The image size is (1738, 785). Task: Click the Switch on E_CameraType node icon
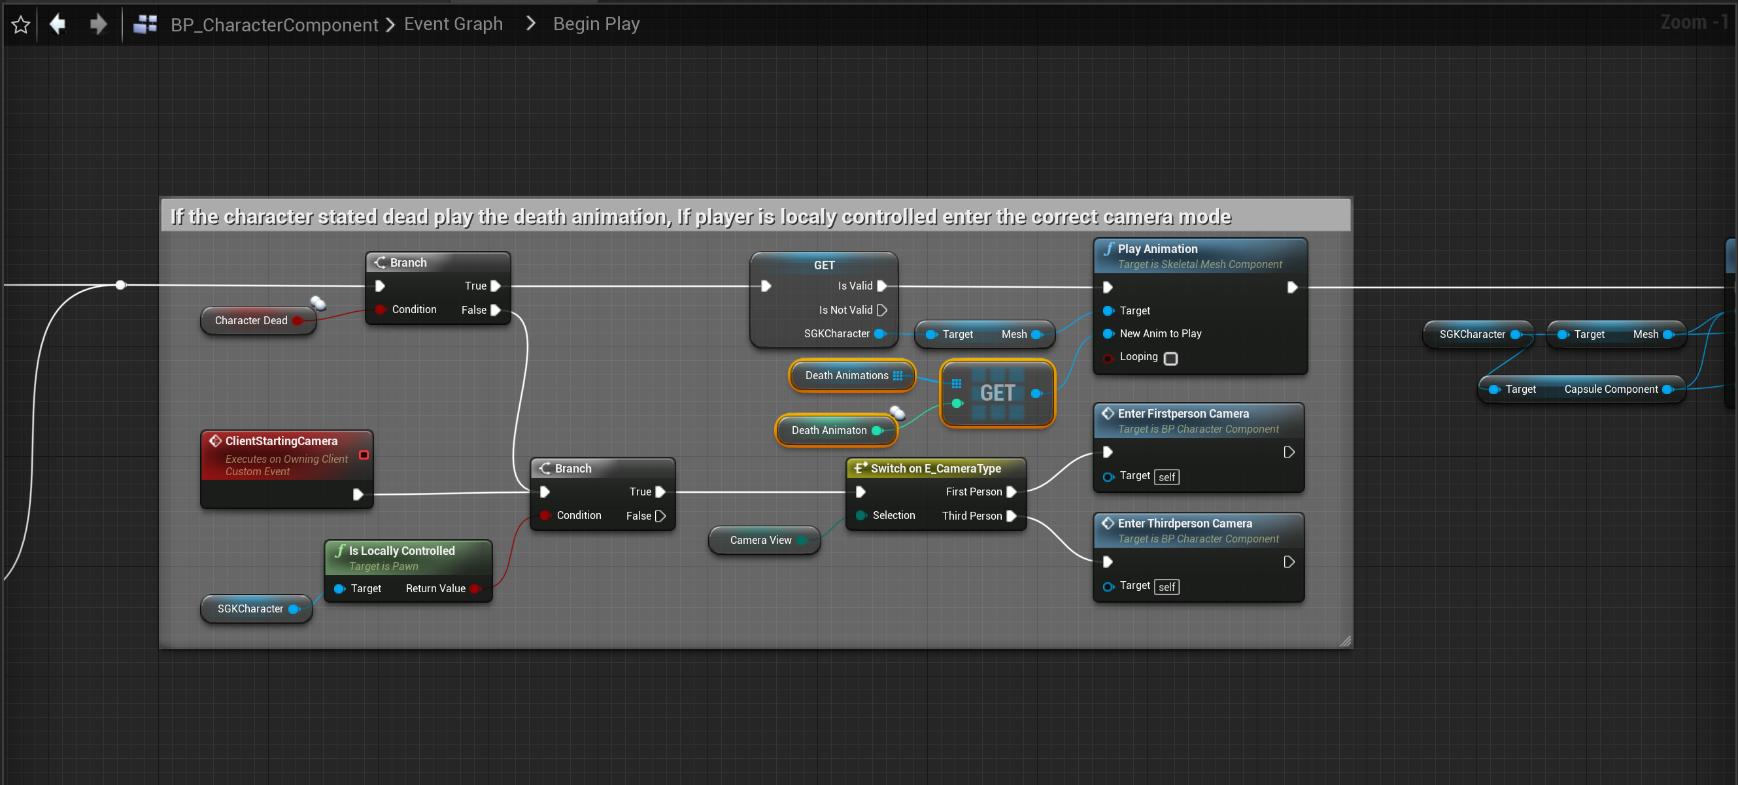pos(860,468)
